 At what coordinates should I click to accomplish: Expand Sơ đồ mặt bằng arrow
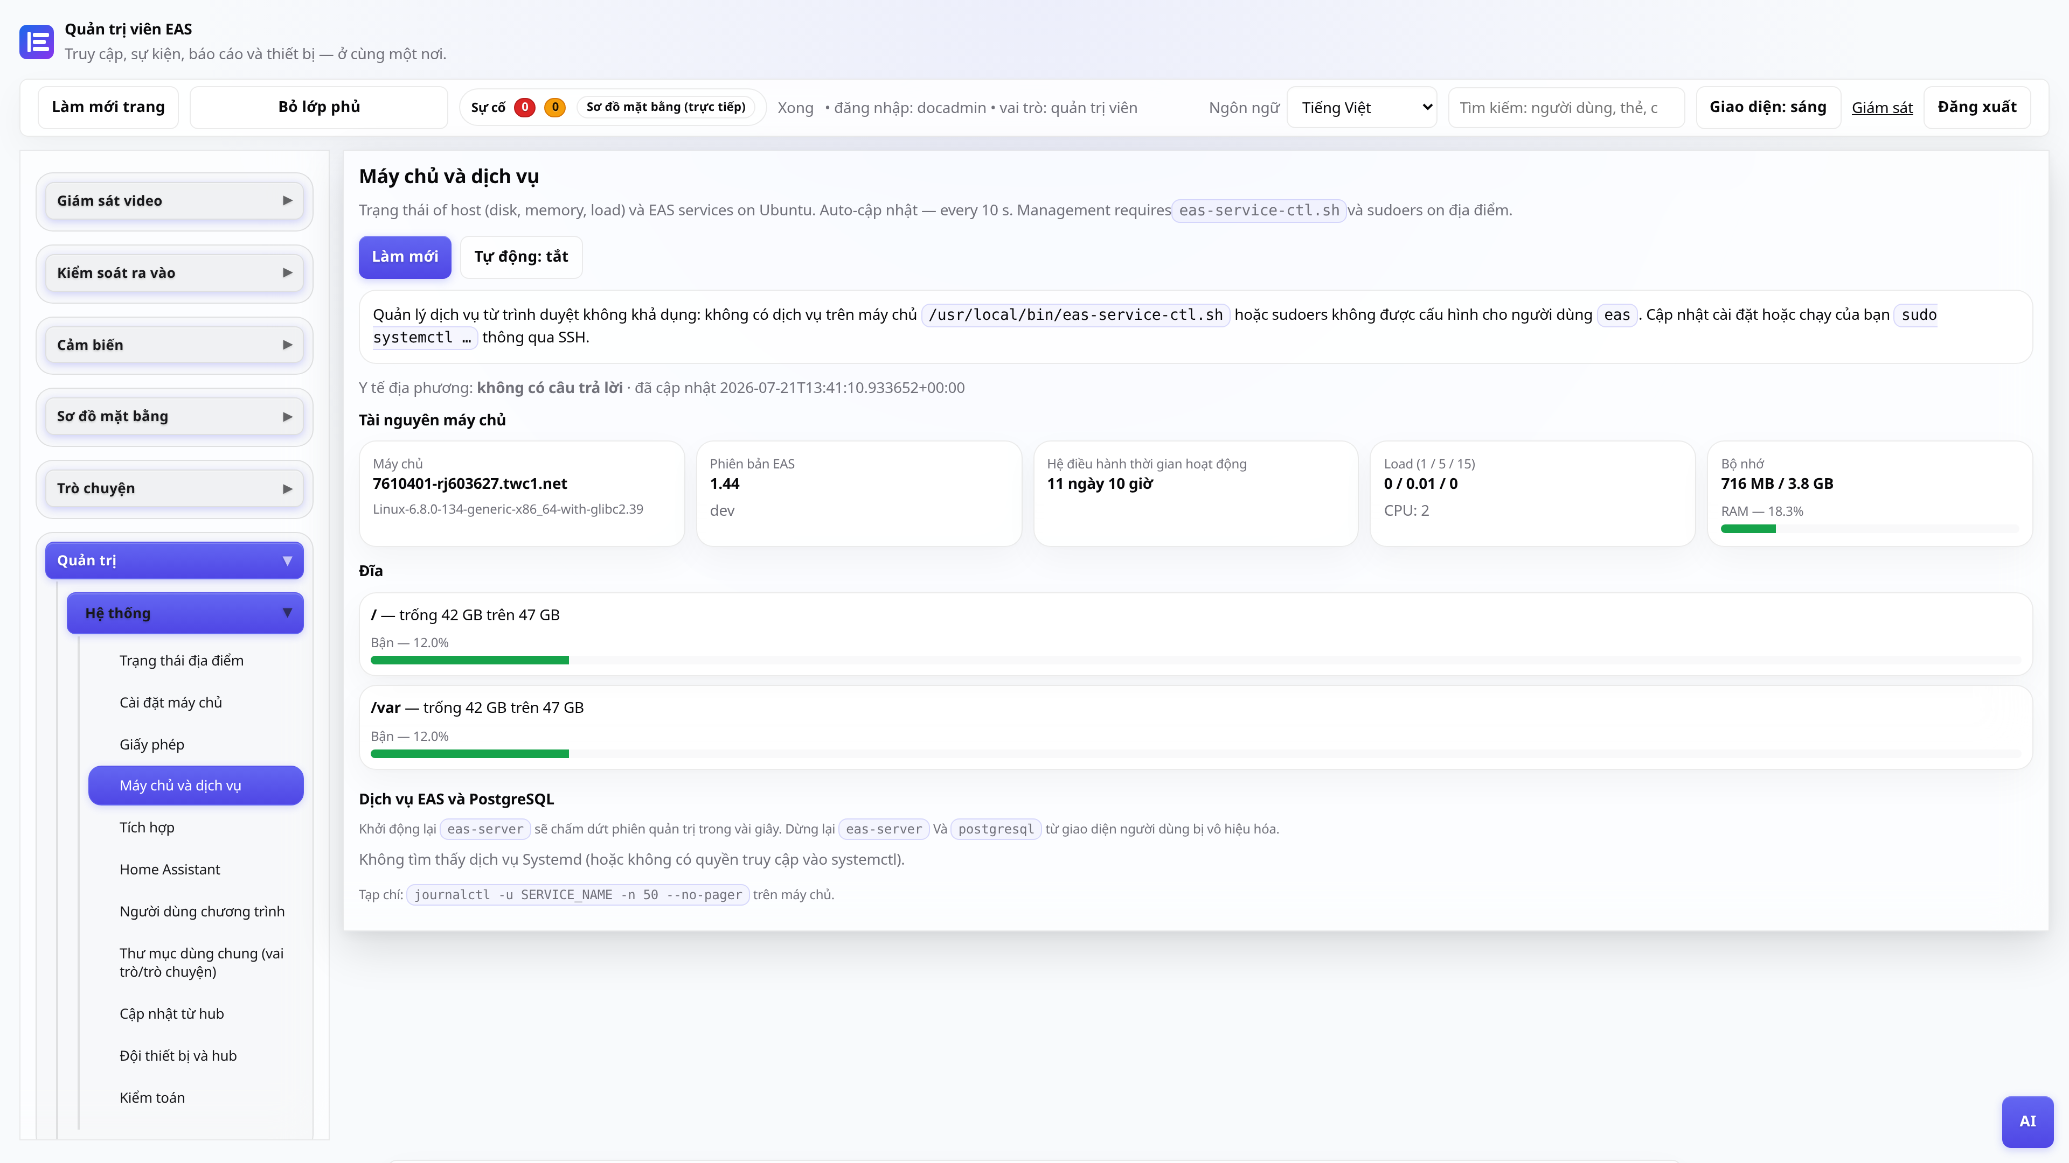(x=288, y=417)
